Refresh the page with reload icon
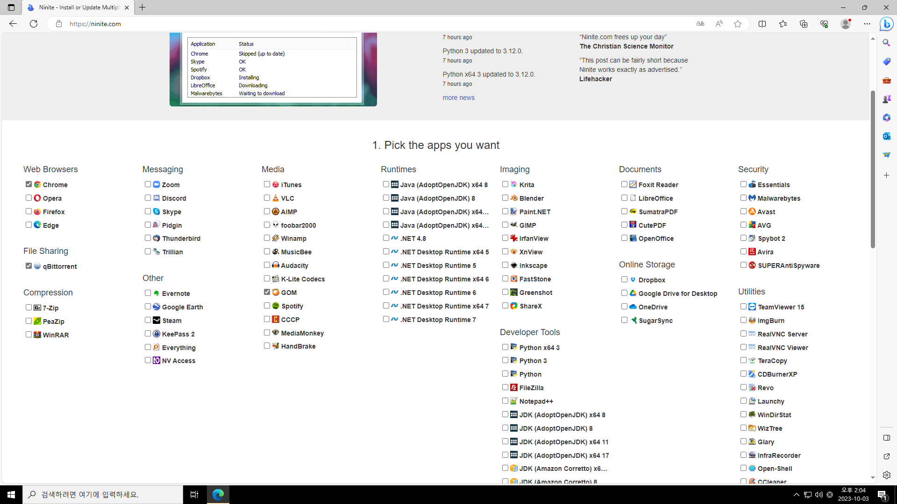The height and width of the screenshot is (504, 897). 34,24
